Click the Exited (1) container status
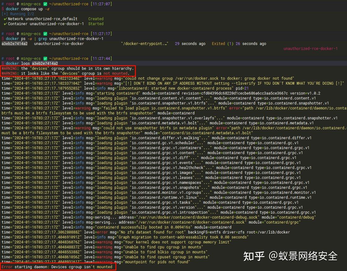This screenshot has width=347, height=271. [x=222, y=44]
